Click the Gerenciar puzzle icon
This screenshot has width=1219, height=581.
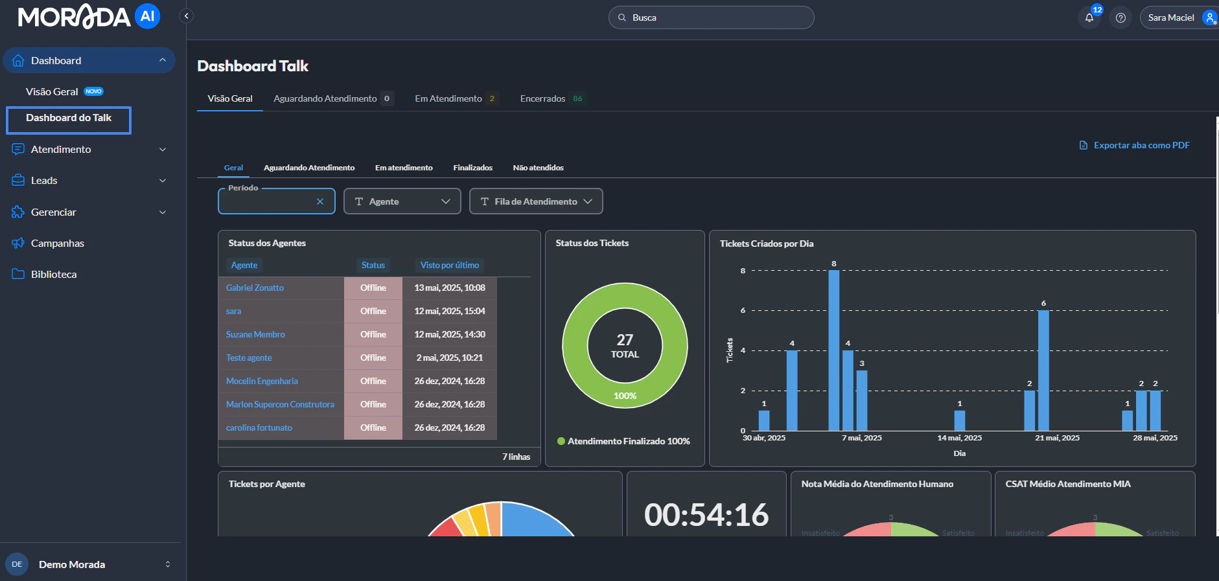point(18,212)
